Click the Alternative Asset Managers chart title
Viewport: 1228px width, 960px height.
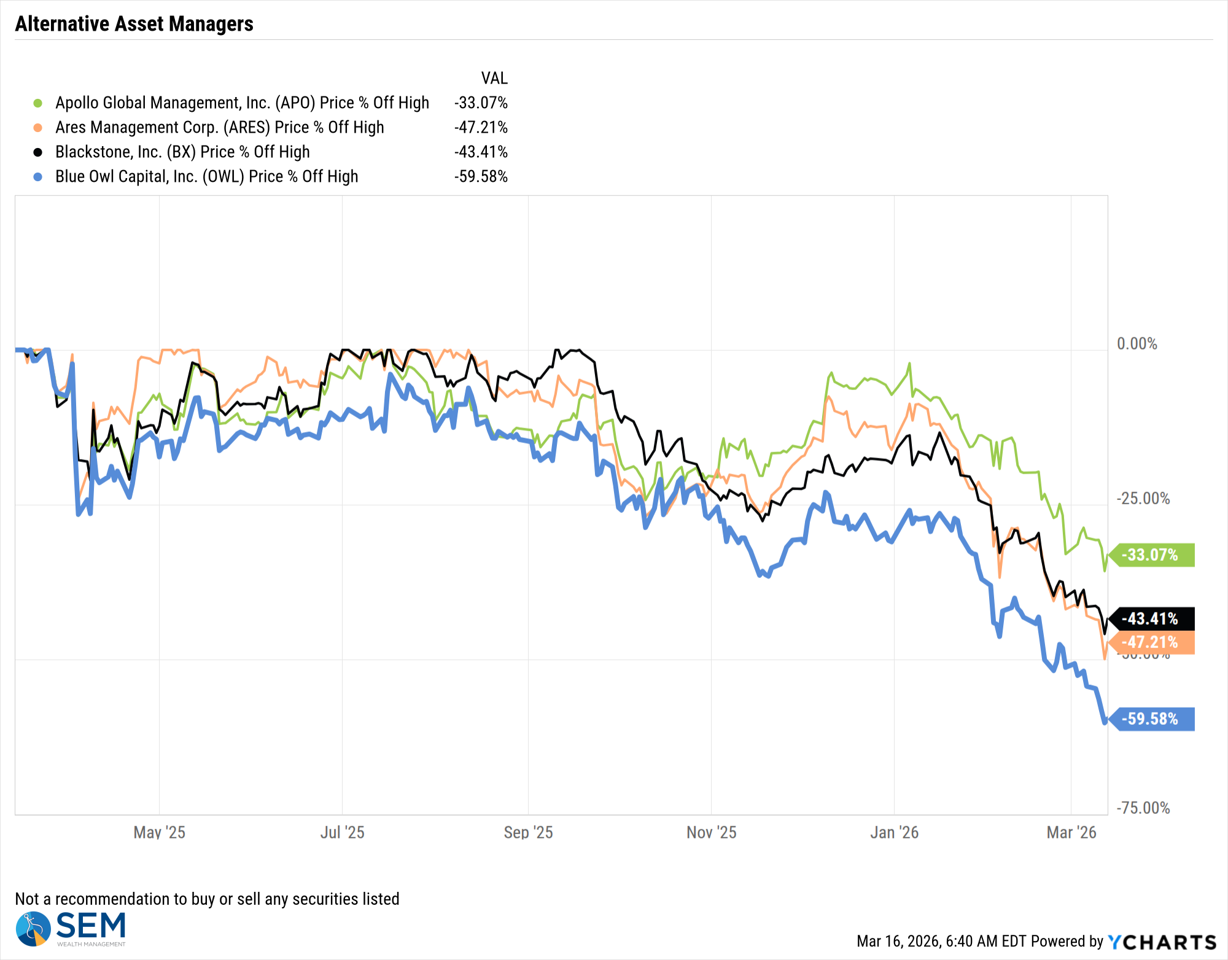(x=134, y=24)
